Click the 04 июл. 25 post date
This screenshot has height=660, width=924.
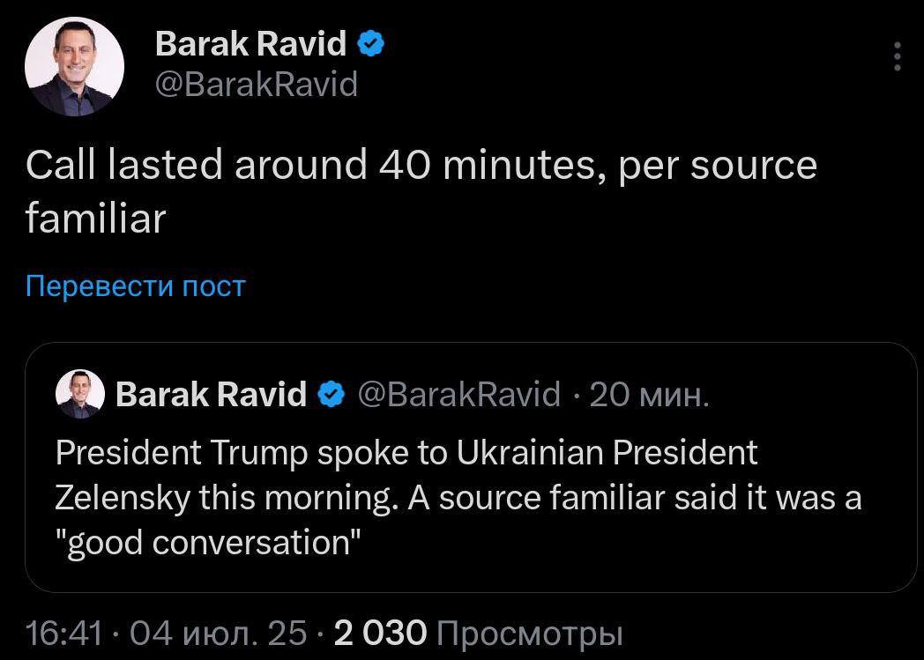[219, 633]
